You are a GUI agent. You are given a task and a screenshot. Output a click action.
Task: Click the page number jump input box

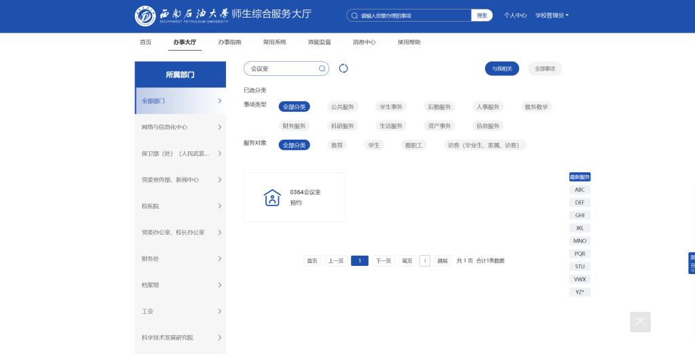pos(425,260)
